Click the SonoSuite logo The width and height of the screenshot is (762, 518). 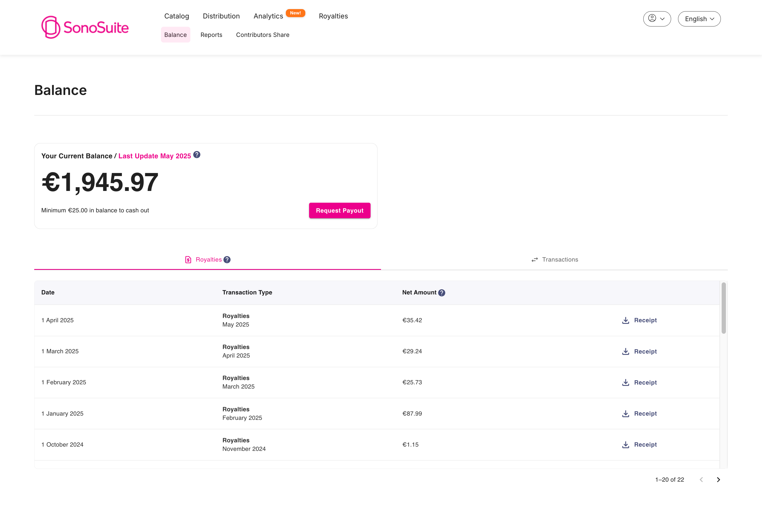(85, 27)
